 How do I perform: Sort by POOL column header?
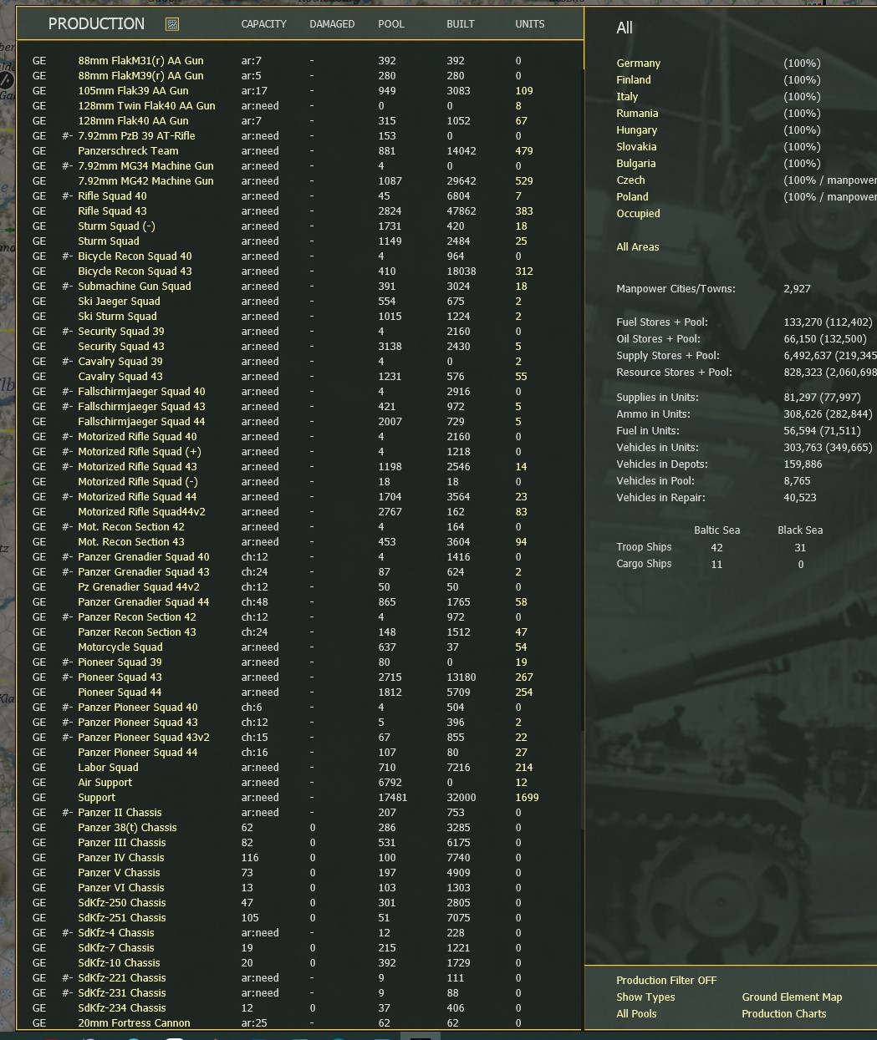(x=391, y=24)
